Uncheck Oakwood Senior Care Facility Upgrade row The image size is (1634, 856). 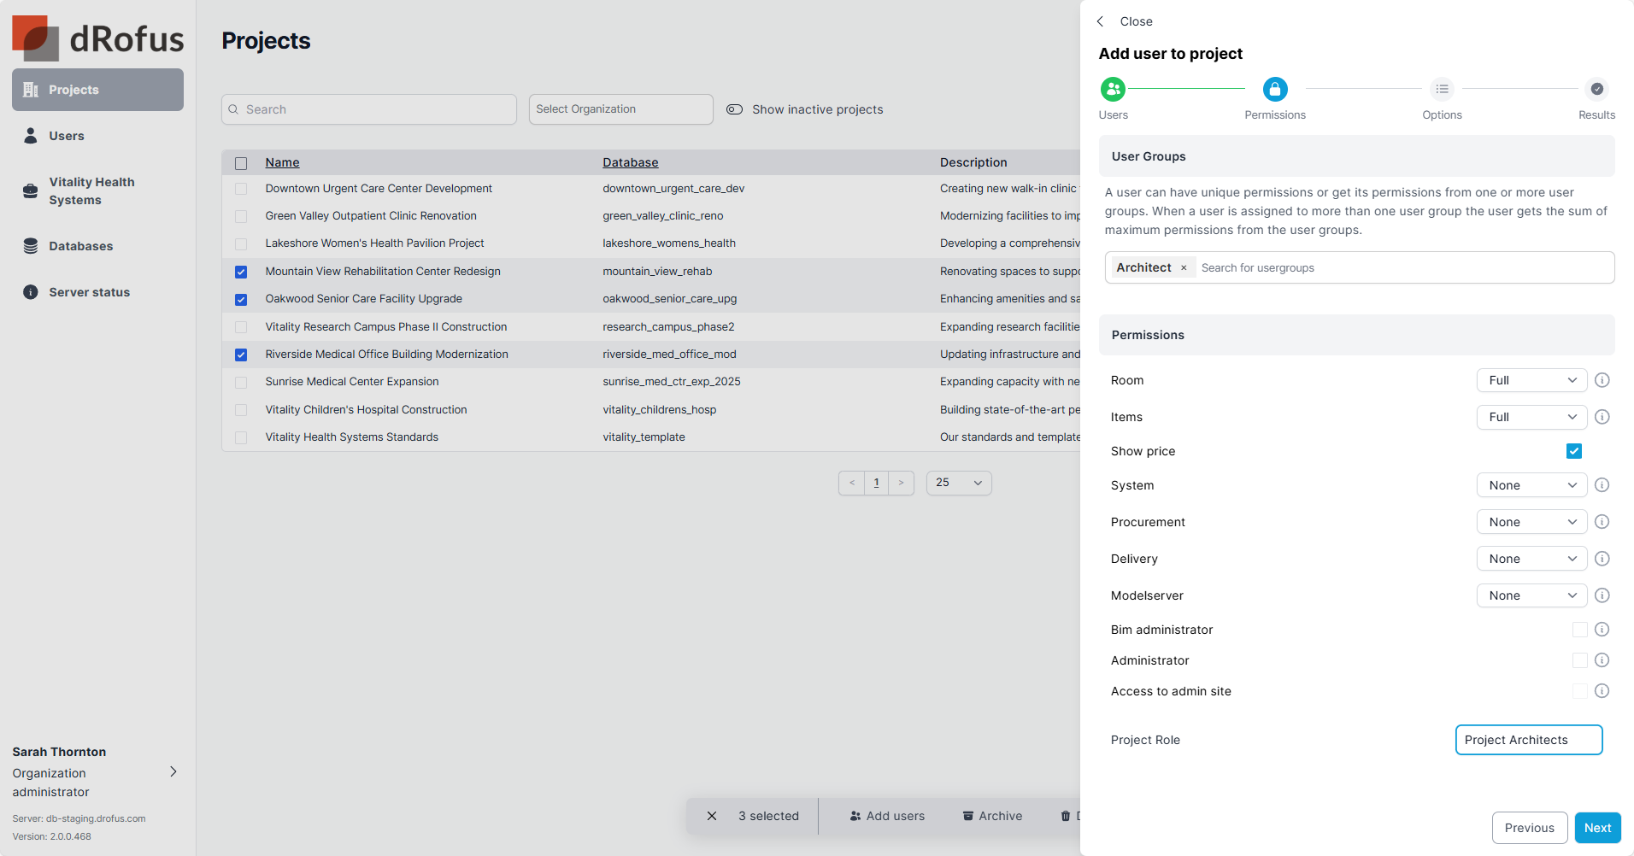pos(241,300)
